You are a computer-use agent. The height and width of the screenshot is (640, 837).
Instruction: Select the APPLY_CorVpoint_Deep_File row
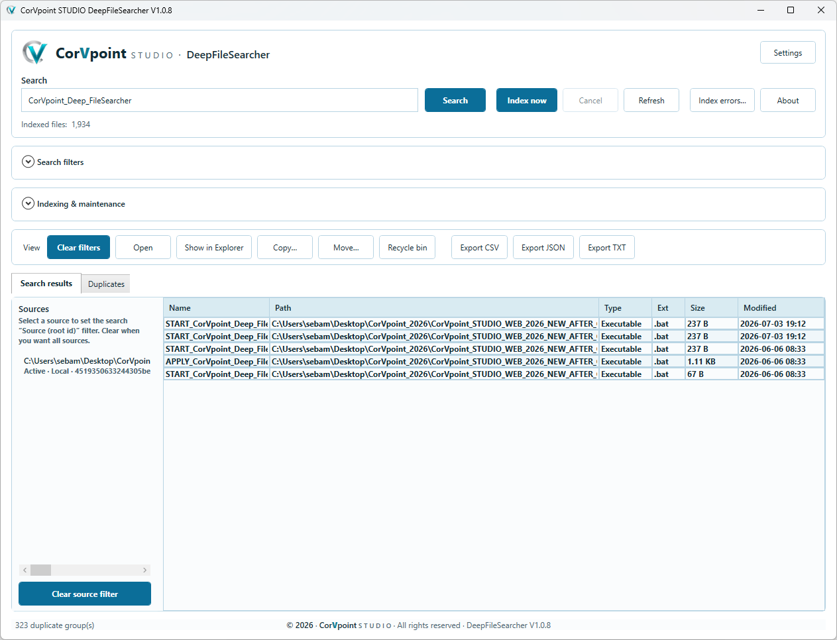coord(494,361)
